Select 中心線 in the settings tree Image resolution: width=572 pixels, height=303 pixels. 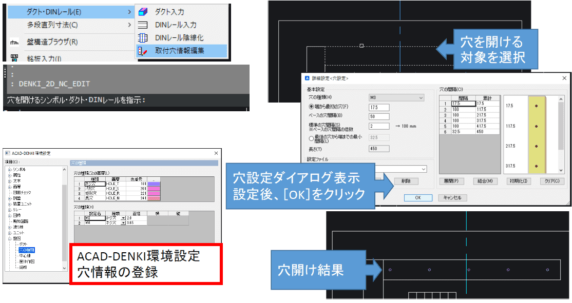pos(25,256)
